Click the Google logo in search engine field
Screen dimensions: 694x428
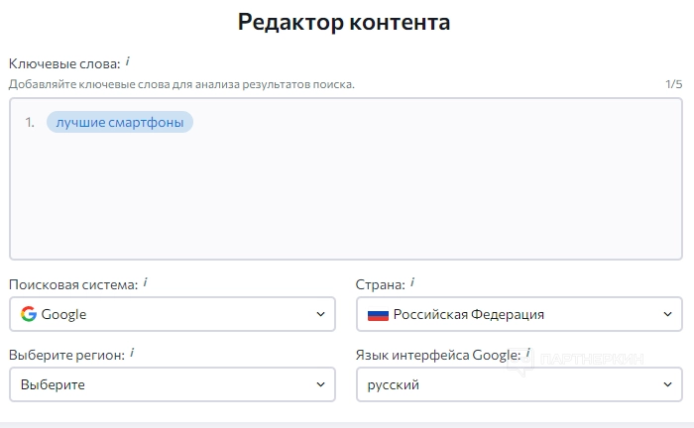pos(29,314)
